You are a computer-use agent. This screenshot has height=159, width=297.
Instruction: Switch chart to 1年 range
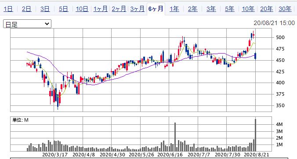[174, 9]
